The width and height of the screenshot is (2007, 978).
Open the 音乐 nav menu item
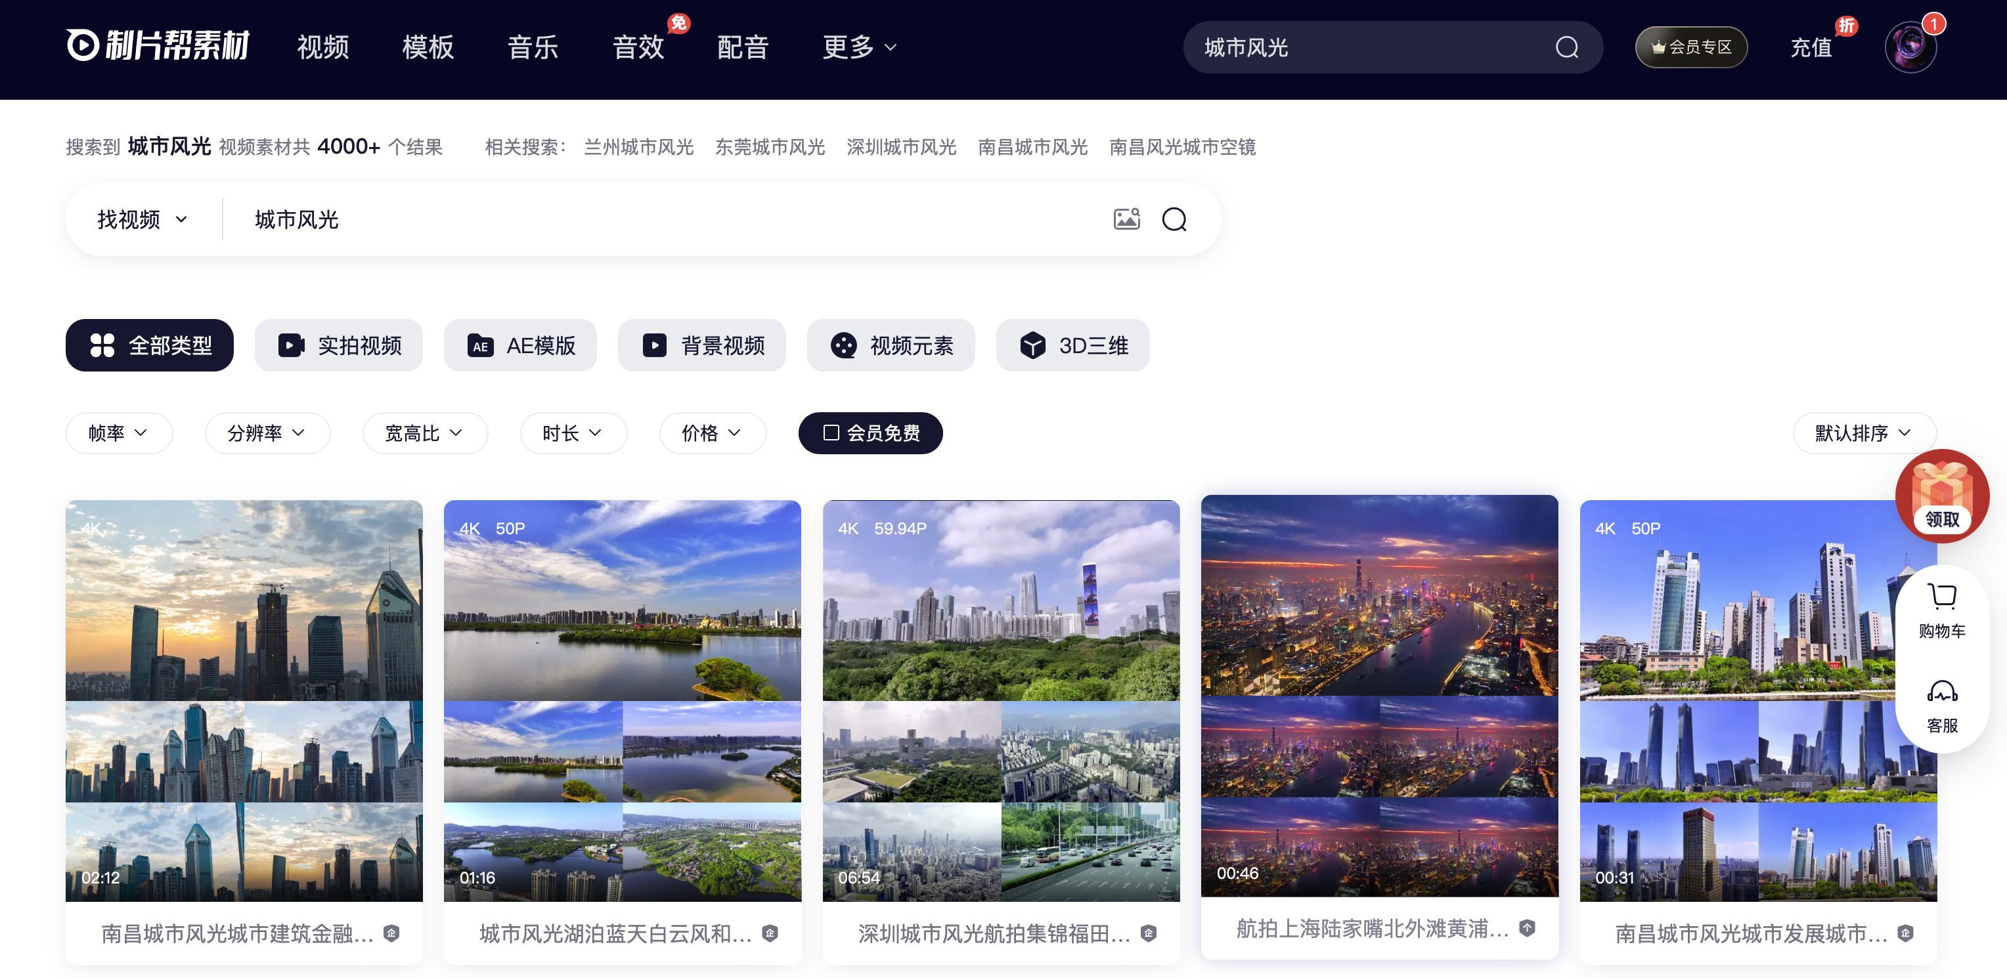click(x=533, y=47)
